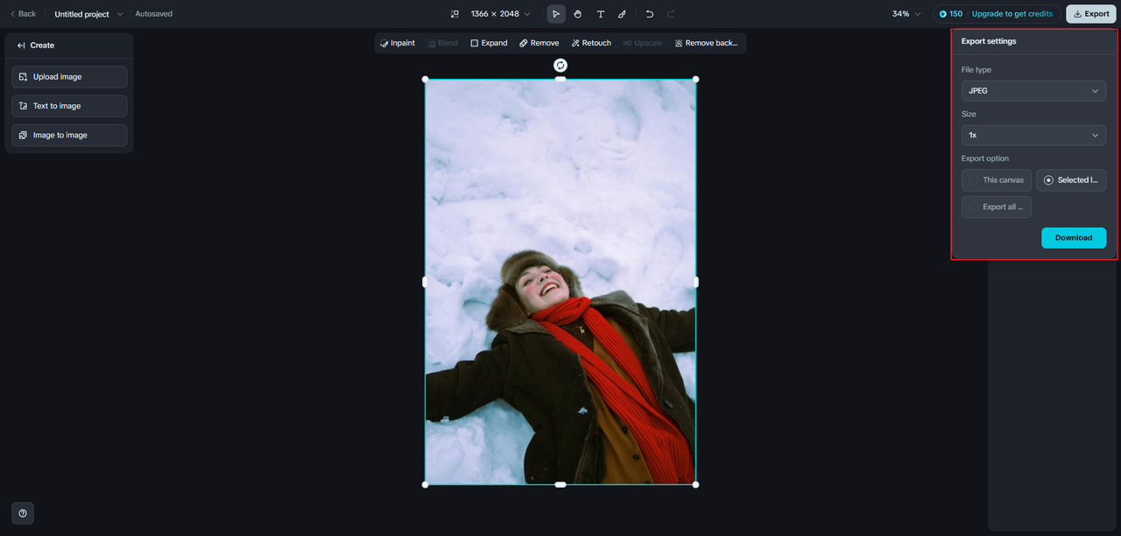
Task: Select This canvas export option
Action: pyautogui.click(x=997, y=180)
